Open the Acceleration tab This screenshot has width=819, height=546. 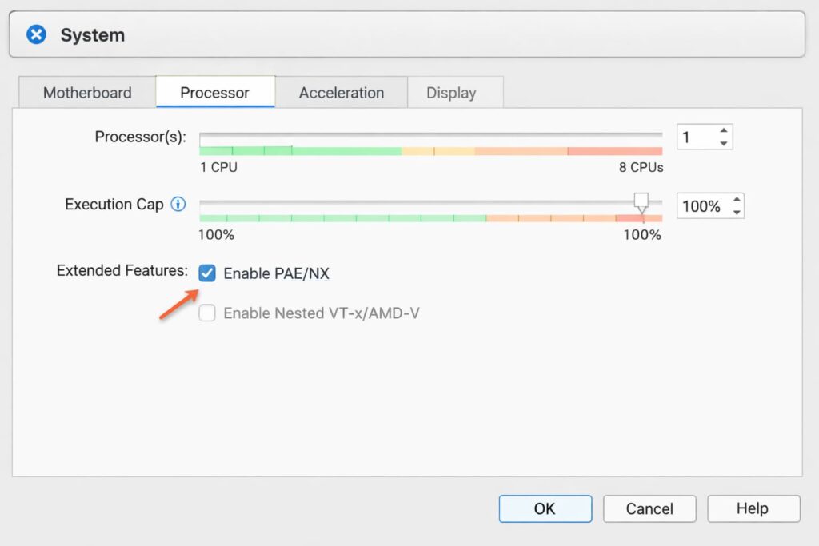click(342, 93)
